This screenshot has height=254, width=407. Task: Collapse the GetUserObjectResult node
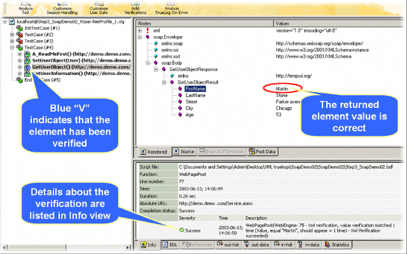pos(163,82)
